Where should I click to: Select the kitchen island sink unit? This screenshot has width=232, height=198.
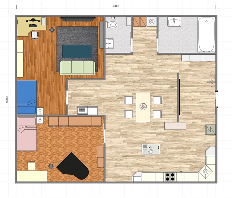coord(151,149)
